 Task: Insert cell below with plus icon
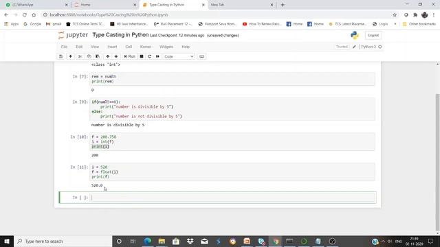point(70,56)
